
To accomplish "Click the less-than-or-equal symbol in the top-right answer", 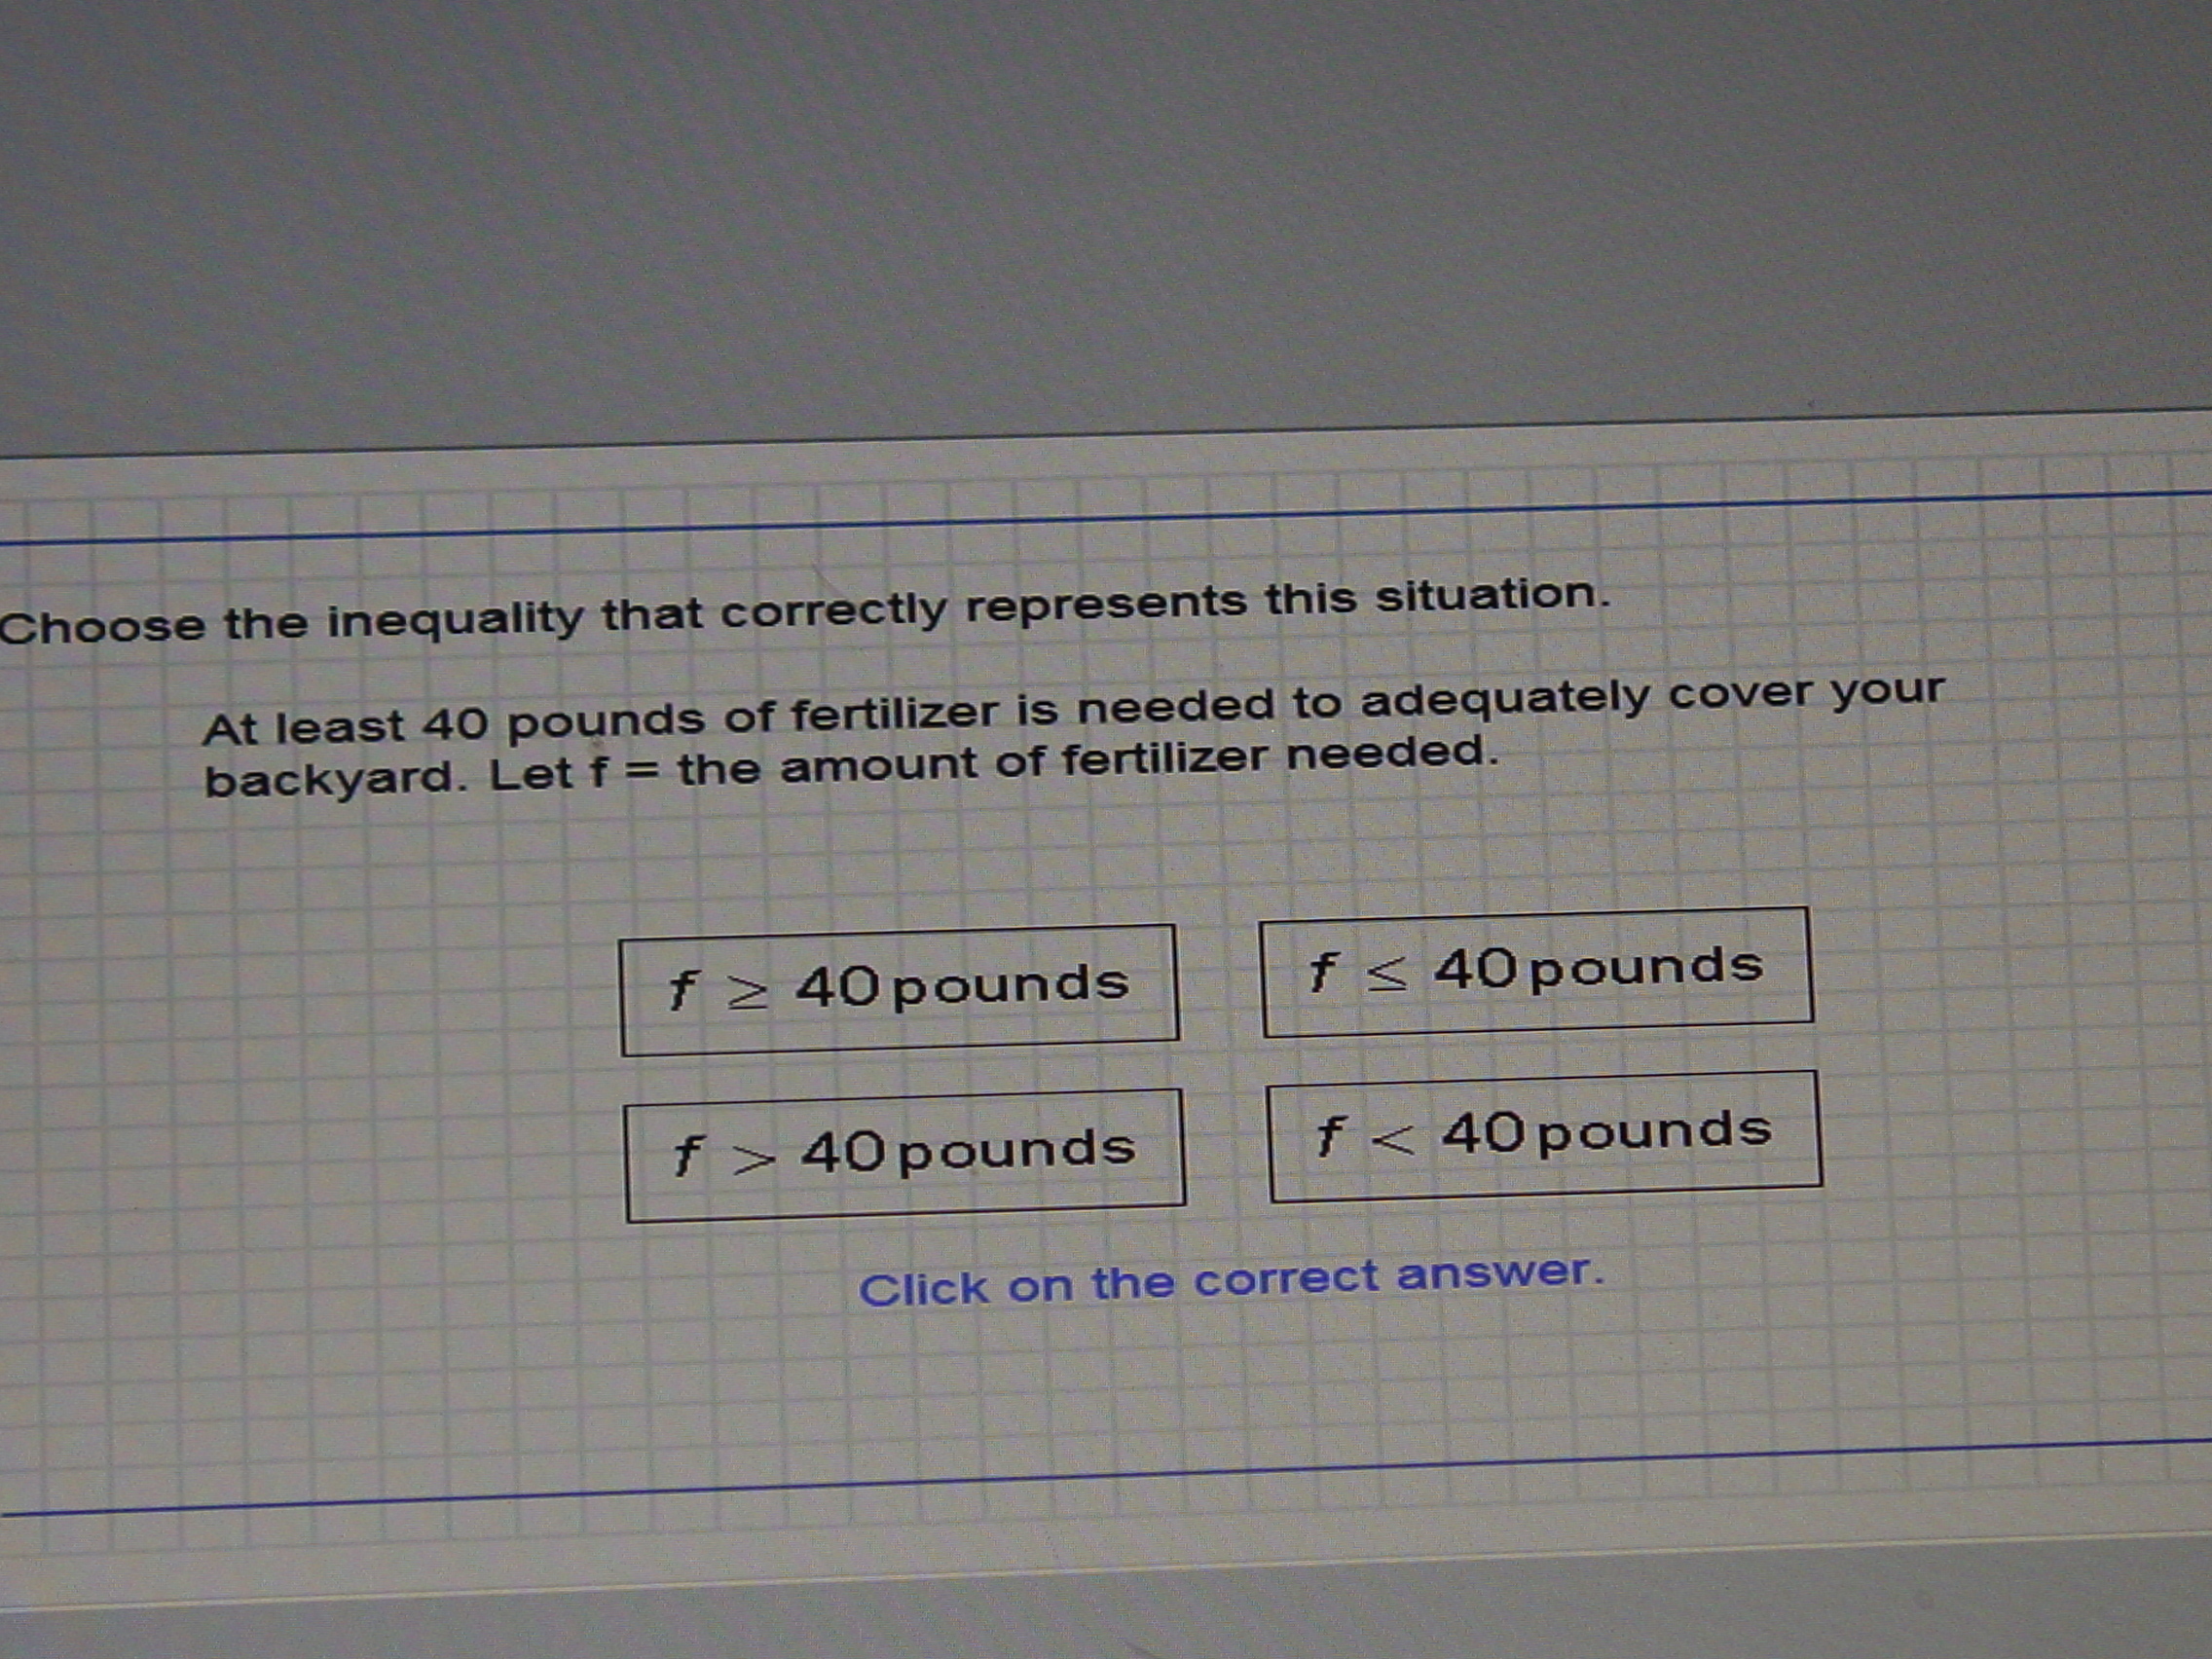I will [1387, 973].
